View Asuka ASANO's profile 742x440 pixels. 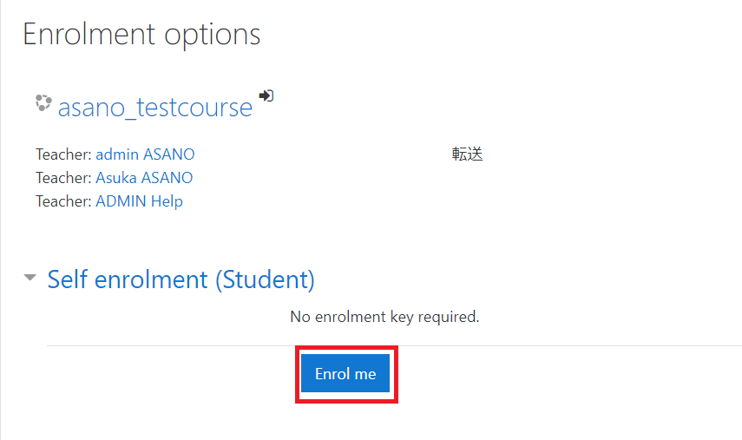[x=144, y=178]
